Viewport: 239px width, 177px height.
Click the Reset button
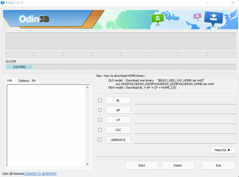[x=178, y=165]
